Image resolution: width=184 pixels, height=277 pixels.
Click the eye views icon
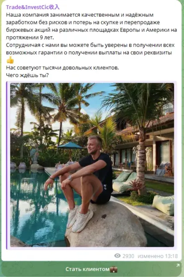pyautogui.click(x=117, y=256)
